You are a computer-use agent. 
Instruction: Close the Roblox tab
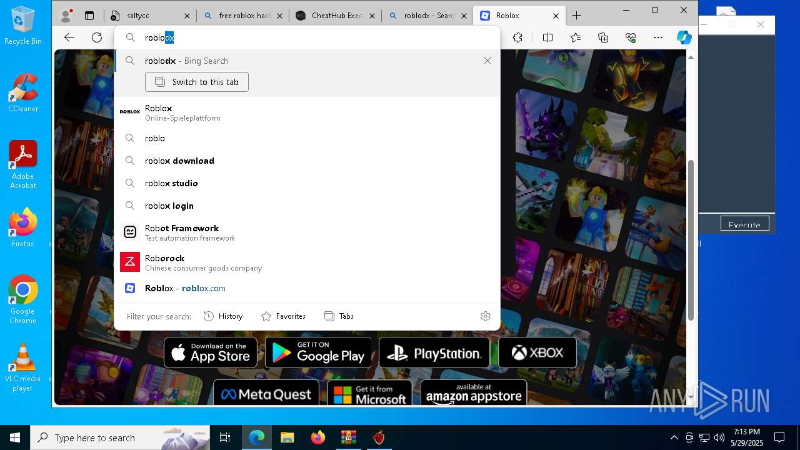click(x=556, y=16)
